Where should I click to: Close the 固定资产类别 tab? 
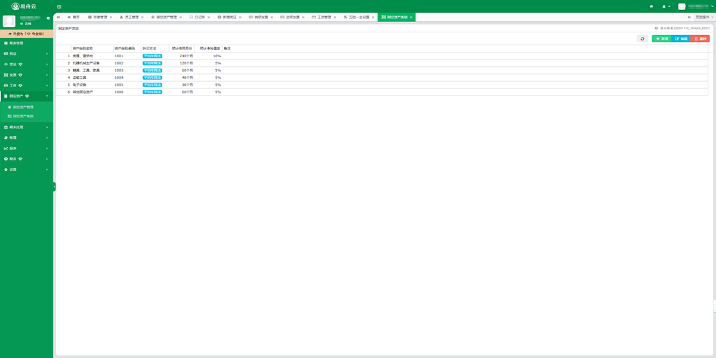[411, 17]
